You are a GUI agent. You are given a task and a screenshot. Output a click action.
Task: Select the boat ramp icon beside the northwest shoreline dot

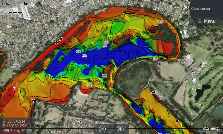click(x=60, y=39)
